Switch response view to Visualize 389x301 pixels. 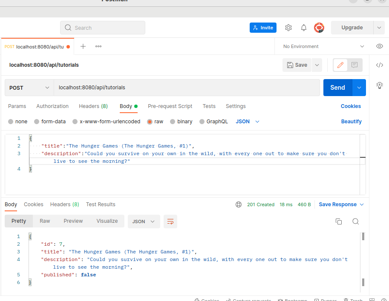[x=107, y=221]
